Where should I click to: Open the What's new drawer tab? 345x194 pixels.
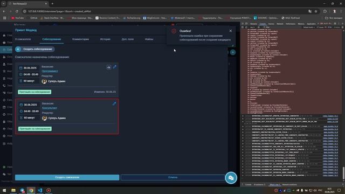pyautogui.click(x=274, y=184)
